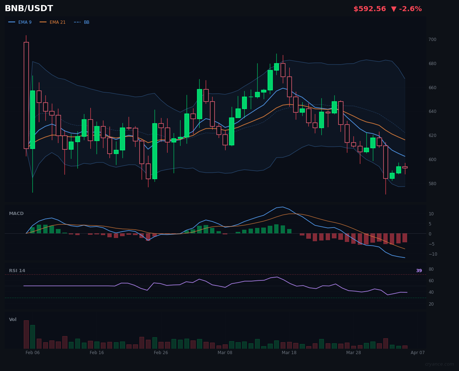Select the Apr 07 date label
Screen dimensions: 459x371
click(417, 353)
